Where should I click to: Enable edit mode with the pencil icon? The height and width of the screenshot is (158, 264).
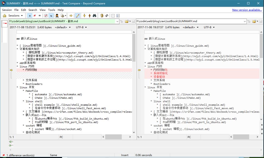tap(78, 16)
